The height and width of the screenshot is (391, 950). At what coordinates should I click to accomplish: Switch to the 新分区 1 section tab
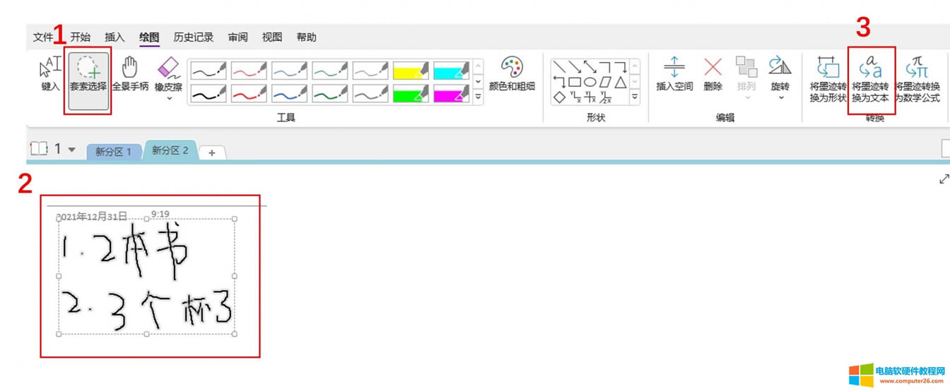113,152
